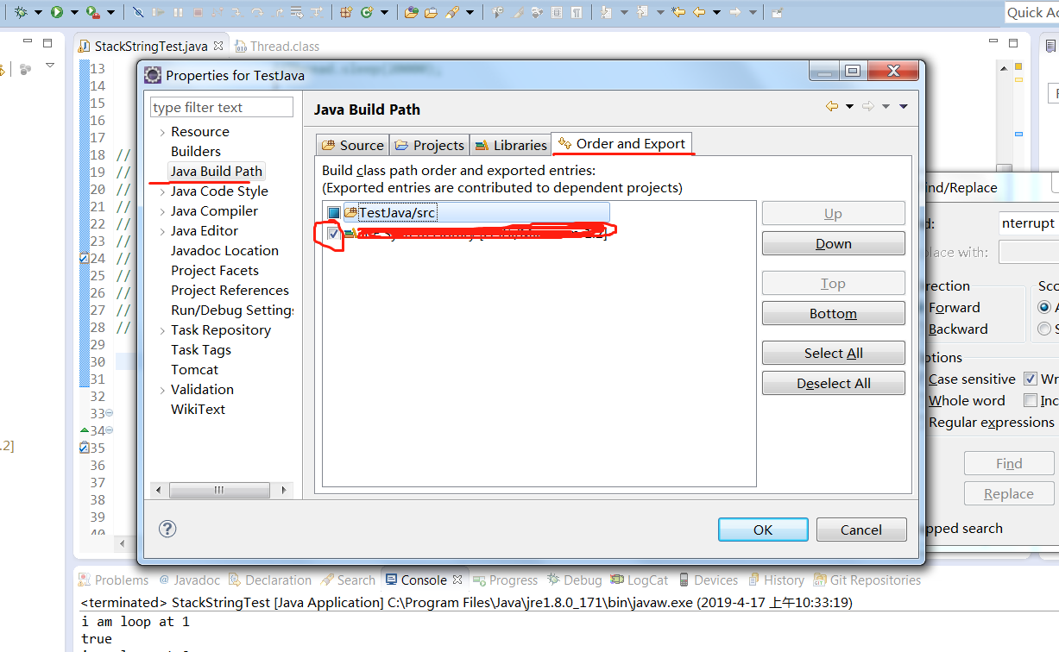This screenshot has width=1059, height=652.
Task: Open the Problems view tab
Action: (x=113, y=580)
